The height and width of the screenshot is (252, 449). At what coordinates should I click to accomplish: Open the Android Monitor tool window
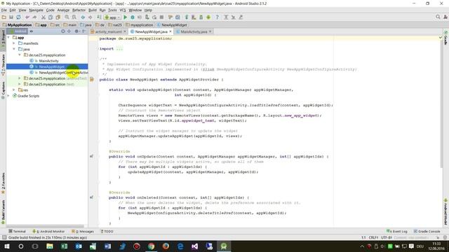(x=48, y=231)
